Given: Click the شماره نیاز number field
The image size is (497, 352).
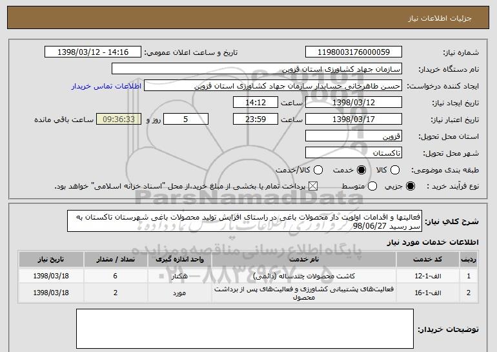Looking at the screenshot, I should click(354, 52).
